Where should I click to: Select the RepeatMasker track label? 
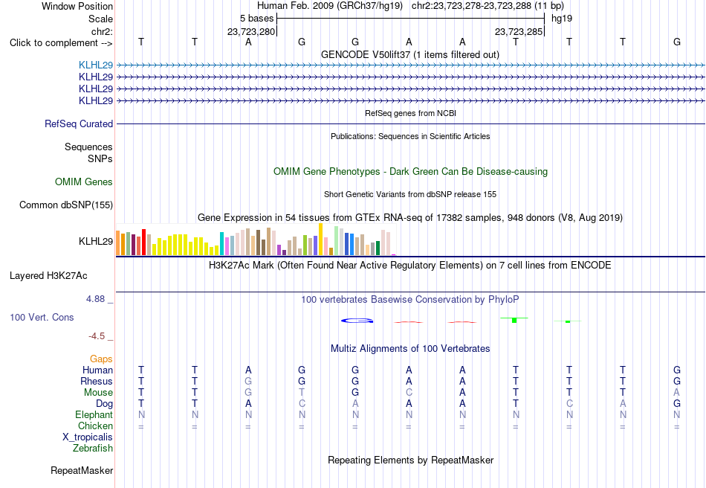point(82,471)
